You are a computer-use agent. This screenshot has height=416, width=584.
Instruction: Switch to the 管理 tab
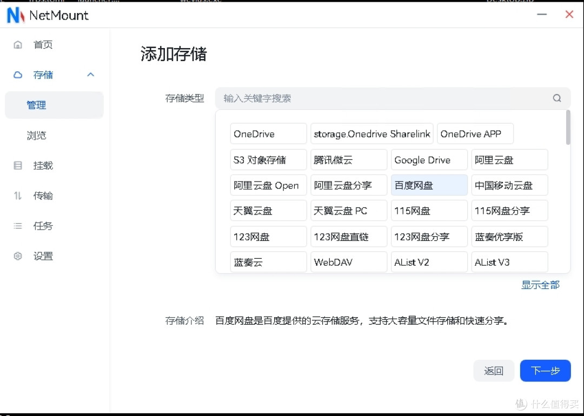click(36, 105)
